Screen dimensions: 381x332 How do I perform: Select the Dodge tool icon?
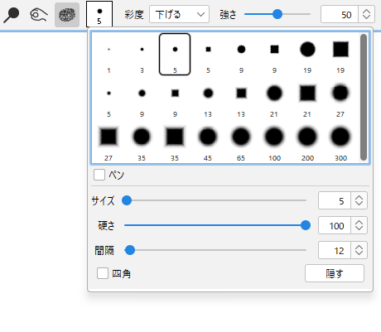12,15
